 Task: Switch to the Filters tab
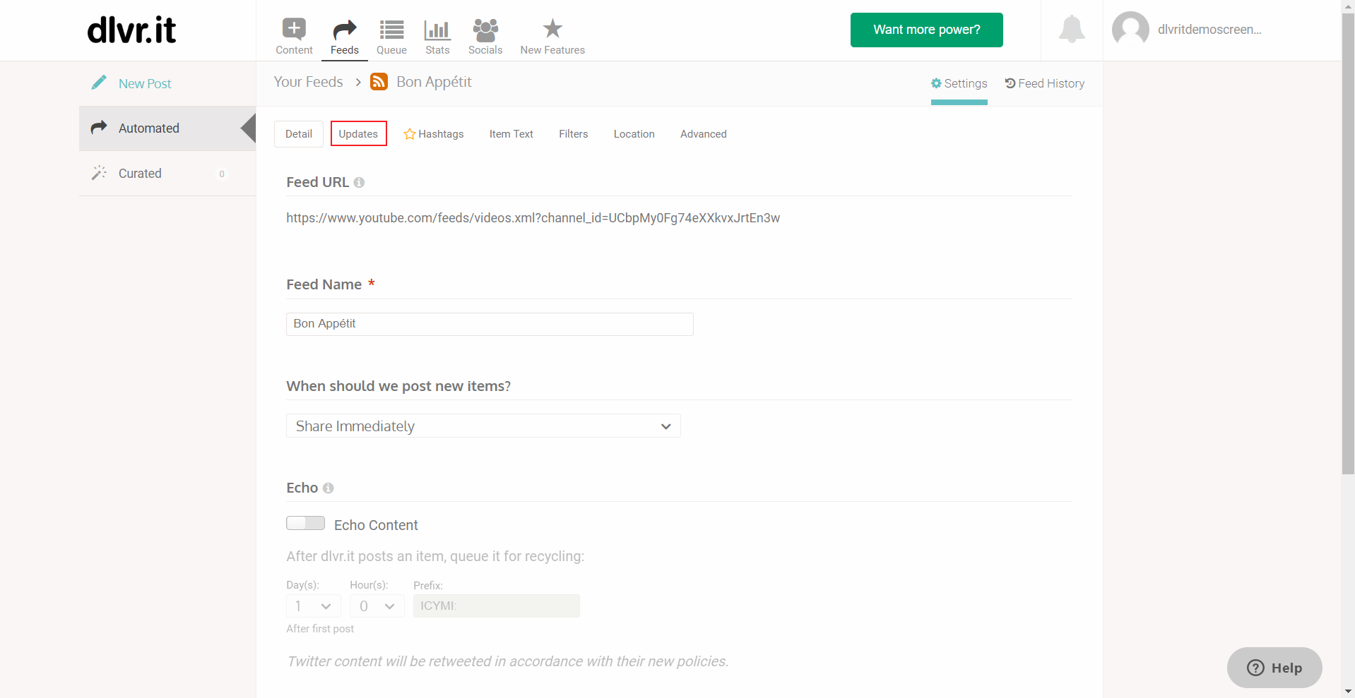tap(574, 134)
